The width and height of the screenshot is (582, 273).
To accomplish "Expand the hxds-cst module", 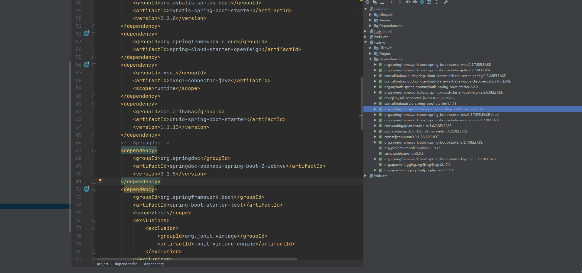I will pos(366,37).
